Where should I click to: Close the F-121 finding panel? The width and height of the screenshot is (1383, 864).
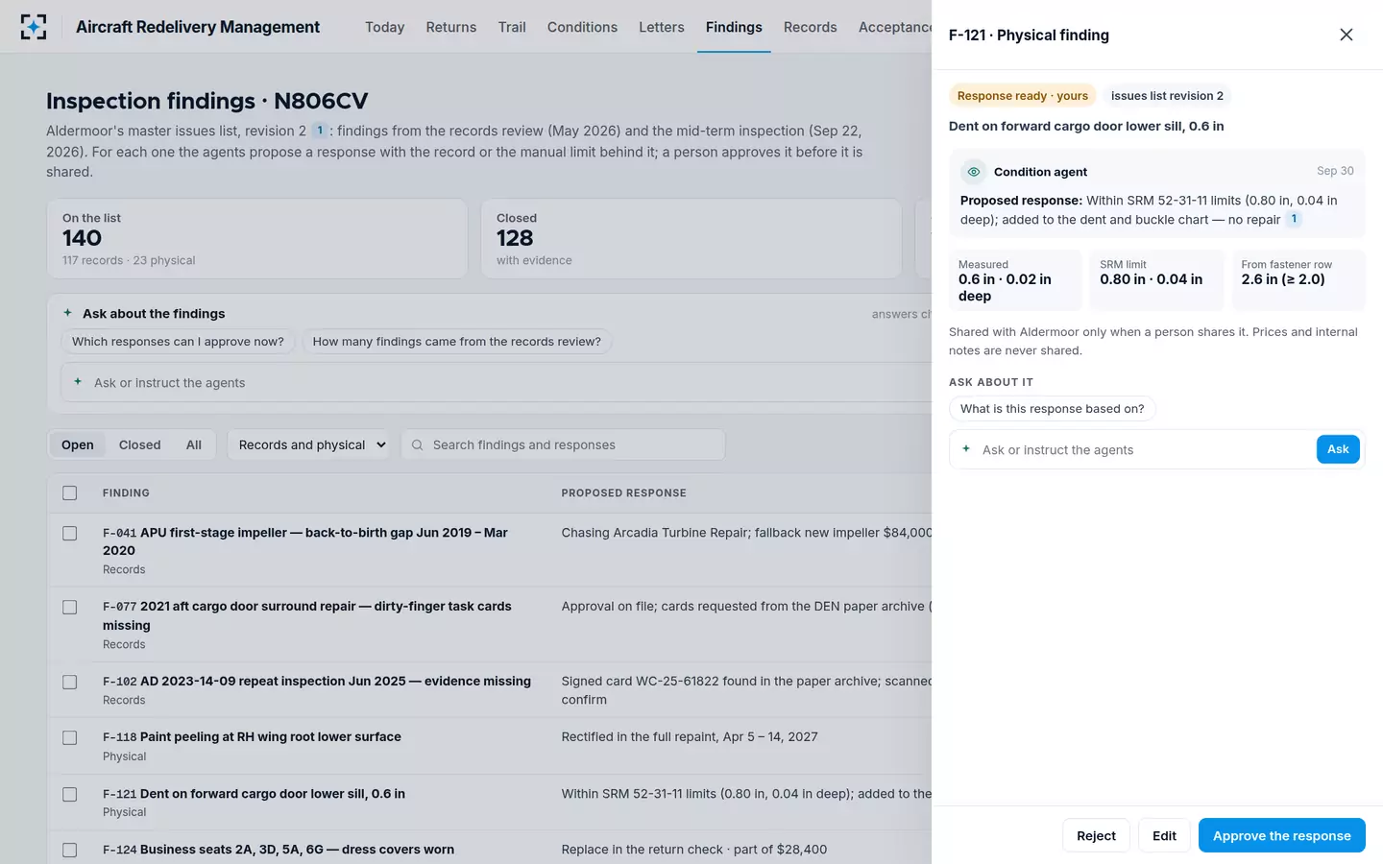point(1346,35)
